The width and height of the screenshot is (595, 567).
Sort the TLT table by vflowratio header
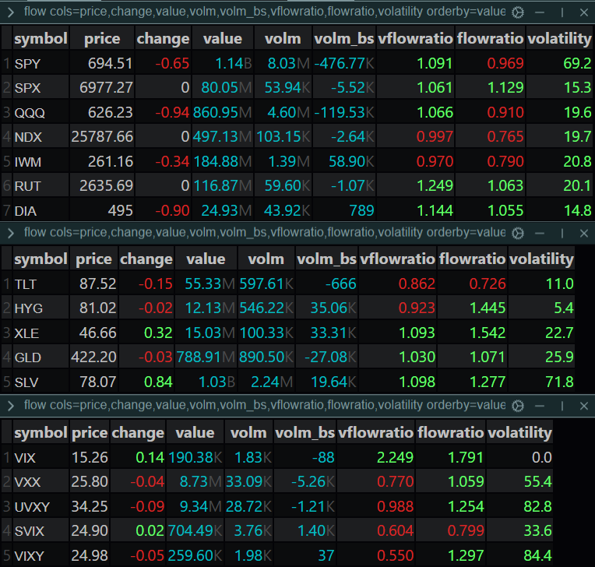pos(397,259)
